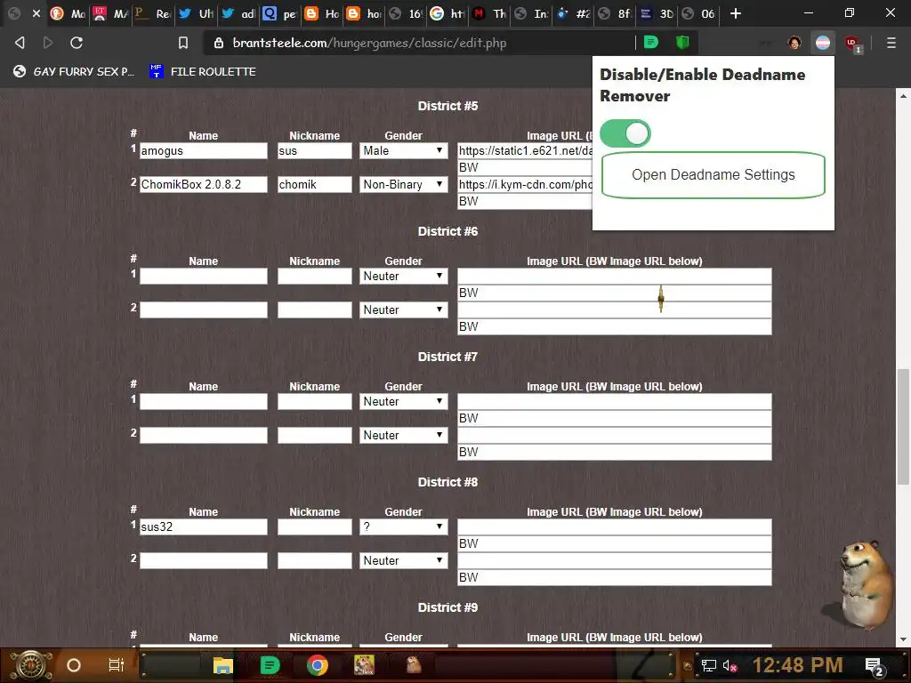The image size is (911, 683).
Task: Click the "District #7" heading text
Action: pos(447,357)
